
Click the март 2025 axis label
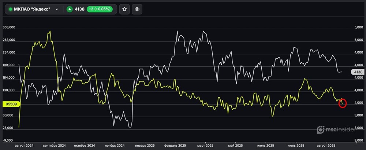pos(205,145)
